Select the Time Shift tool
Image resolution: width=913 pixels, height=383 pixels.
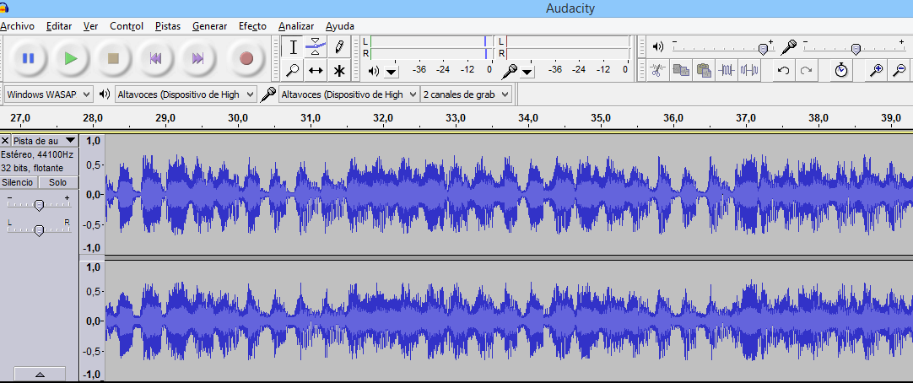316,70
